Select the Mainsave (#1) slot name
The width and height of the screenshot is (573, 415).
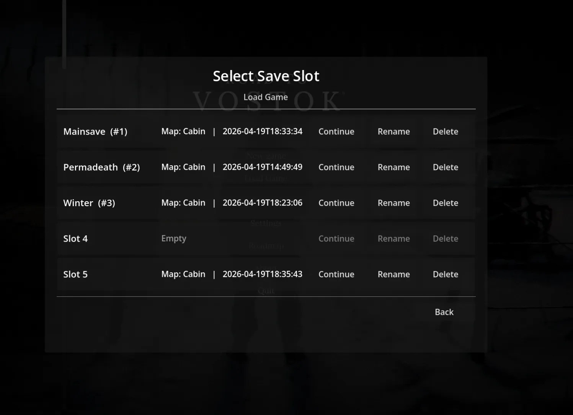pyautogui.click(x=95, y=132)
